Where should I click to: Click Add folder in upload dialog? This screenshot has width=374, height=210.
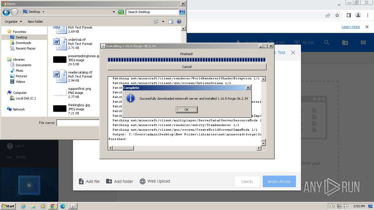tap(120, 181)
